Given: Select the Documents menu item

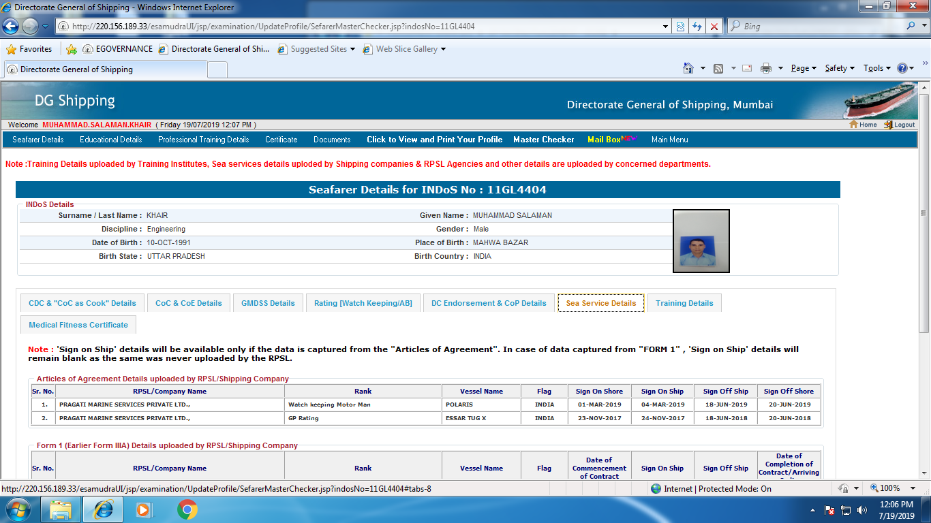Looking at the screenshot, I should pyautogui.click(x=332, y=140).
